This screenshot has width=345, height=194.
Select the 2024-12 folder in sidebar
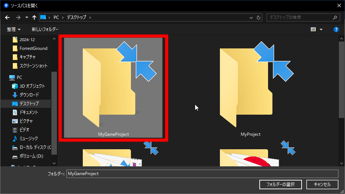click(x=27, y=40)
